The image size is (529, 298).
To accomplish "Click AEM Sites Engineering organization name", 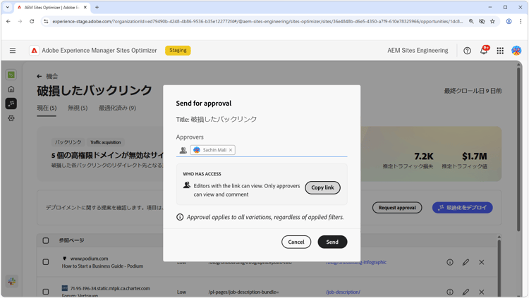I will click(418, 50).
